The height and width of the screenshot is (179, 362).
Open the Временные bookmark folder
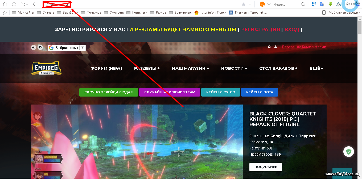180,13
